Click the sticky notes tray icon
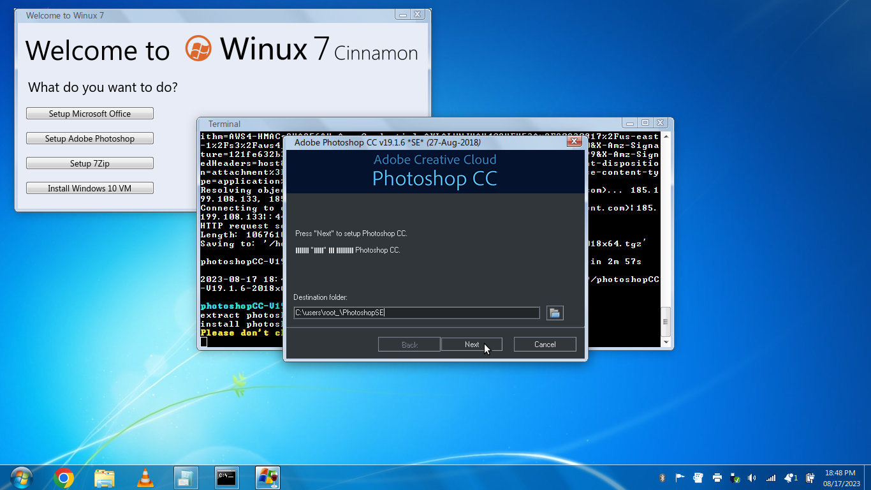871x490 pixels. click(698, 478)
